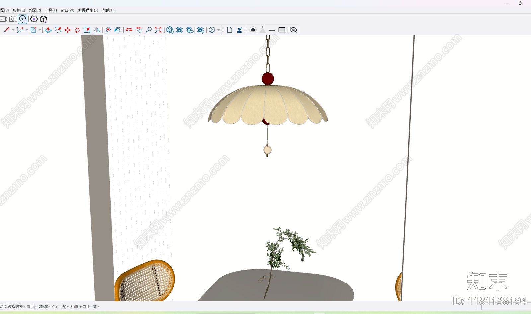Select the Pan hand tool
Viewport: 531px width, 314px height.
(139, 30)
